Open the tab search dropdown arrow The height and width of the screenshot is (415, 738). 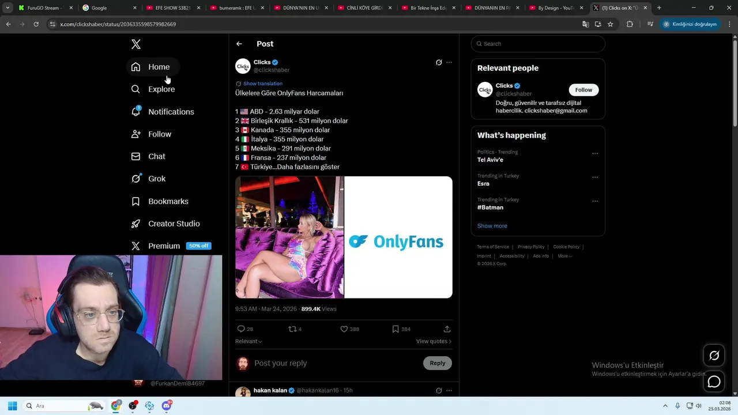pyautogui.click(x=7, y=8)
